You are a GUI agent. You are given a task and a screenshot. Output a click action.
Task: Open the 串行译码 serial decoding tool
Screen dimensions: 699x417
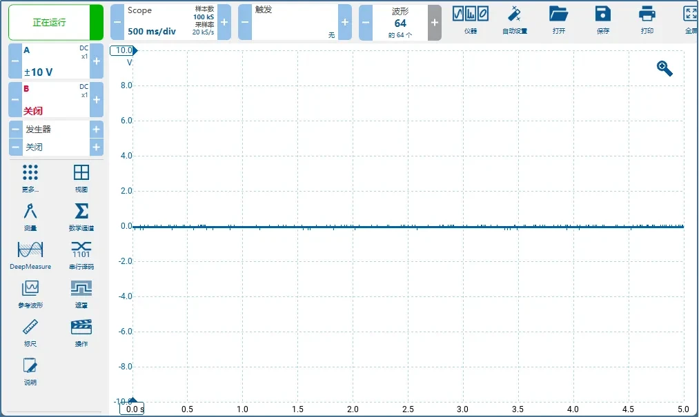81,254
